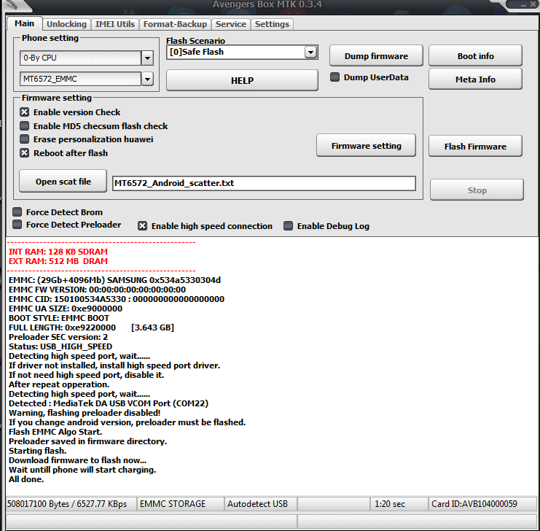Click the 'All done.' log line
The image size is (540, 531).
click(26, 479)
